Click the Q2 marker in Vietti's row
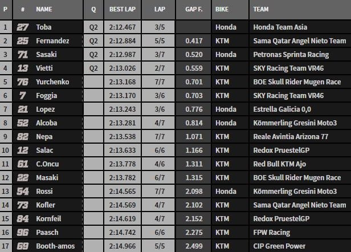This screenshot has height=252, width=351. pos(93,68)
